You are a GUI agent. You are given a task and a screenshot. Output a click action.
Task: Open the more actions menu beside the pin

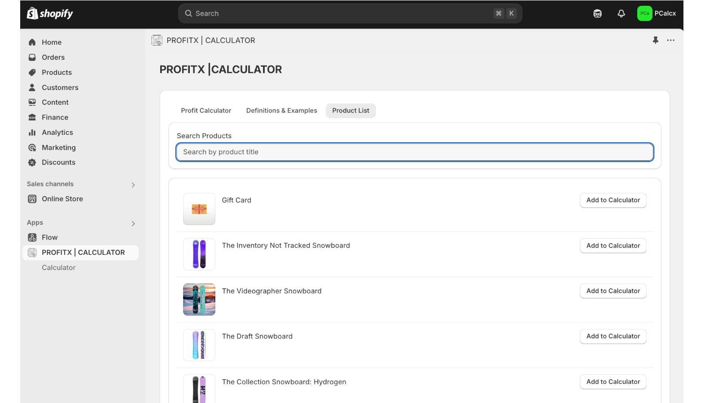click(670, 40)
